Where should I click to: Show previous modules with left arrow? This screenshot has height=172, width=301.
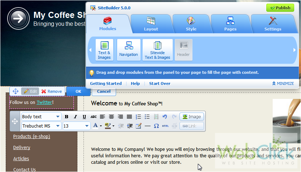pyautogui.click(x=90, y=50)
